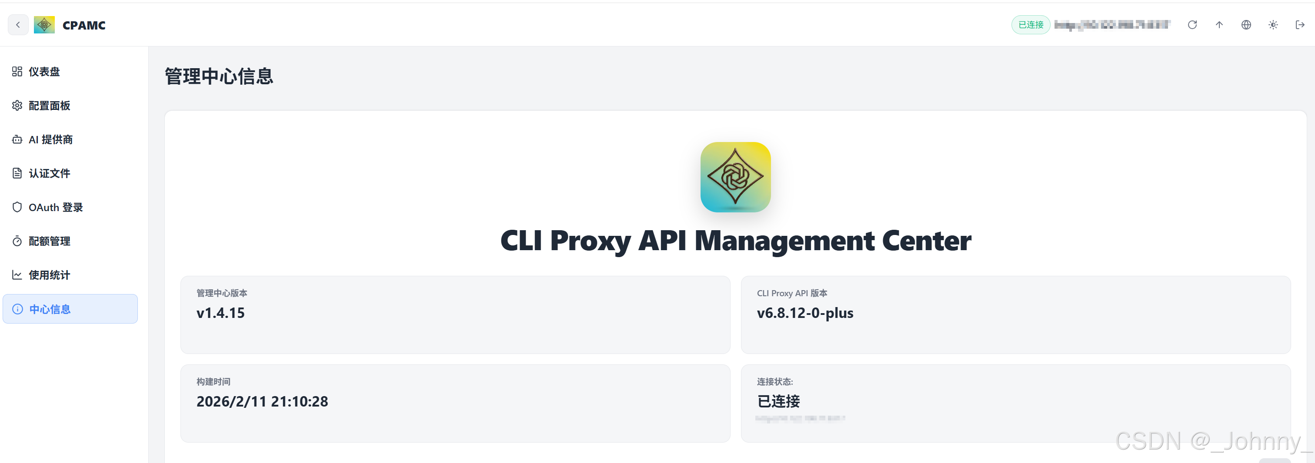Screen dimensions: 1315x463
Task: Click the 已连接 status badge in header
Action: [x=1031, y=24]
